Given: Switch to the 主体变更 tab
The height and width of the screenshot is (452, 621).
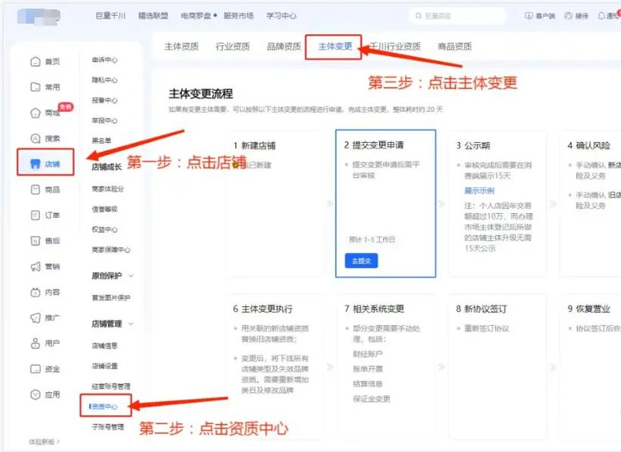Looking at the screenshot, I should [x=335, y=46].
